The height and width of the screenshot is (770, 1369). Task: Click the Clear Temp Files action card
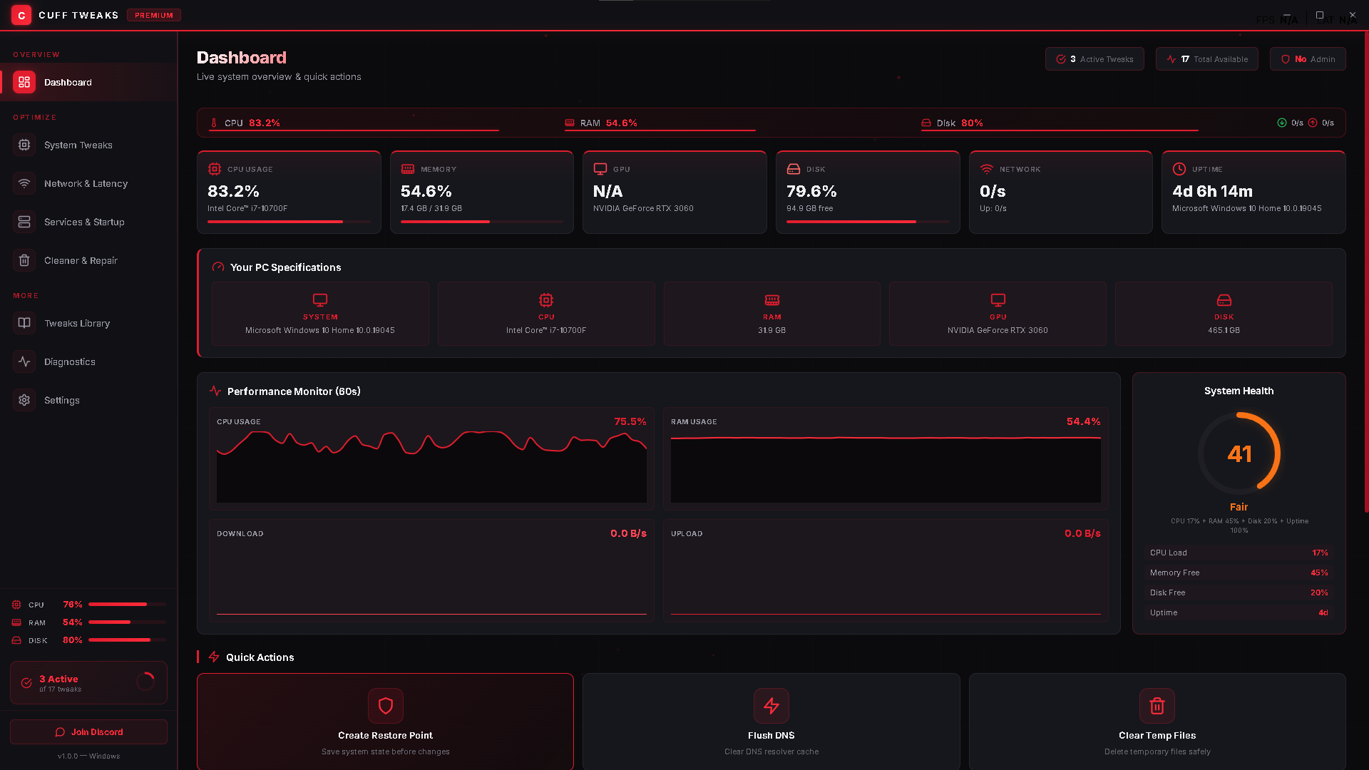tap(1157, 722)
